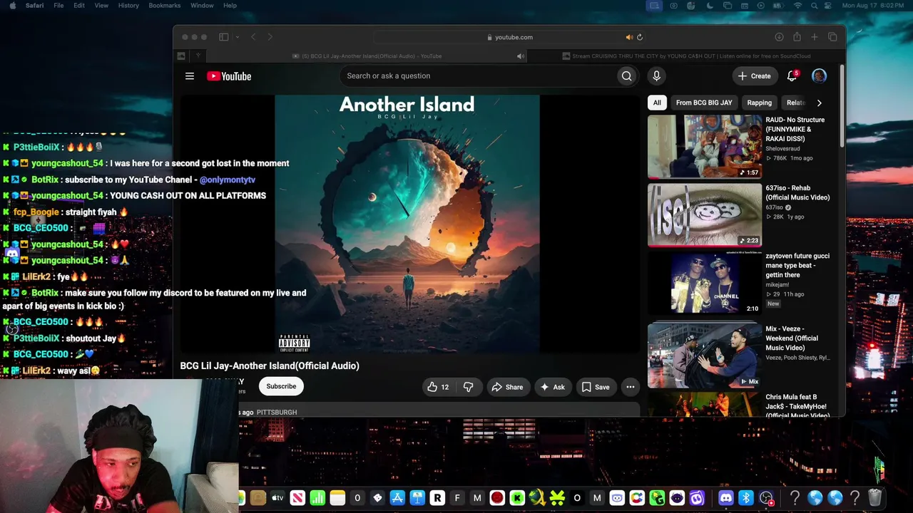
Task: Open the View menu
Action: [x=101, y=6]
